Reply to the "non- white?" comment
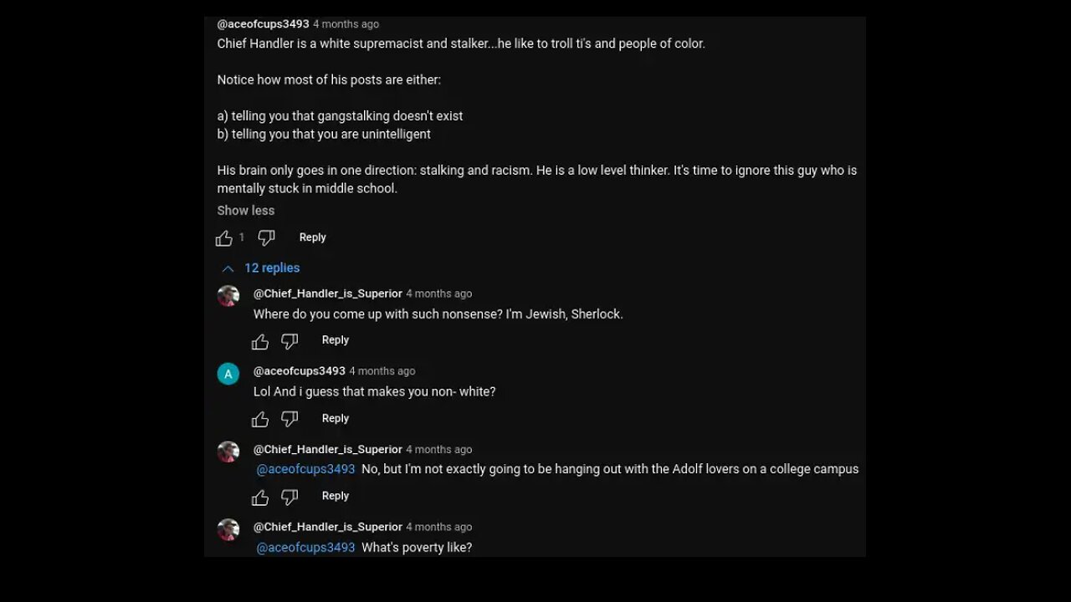The height and width of the screenshot is (602, 1071). pyautogui.click(x=335, y=418)
